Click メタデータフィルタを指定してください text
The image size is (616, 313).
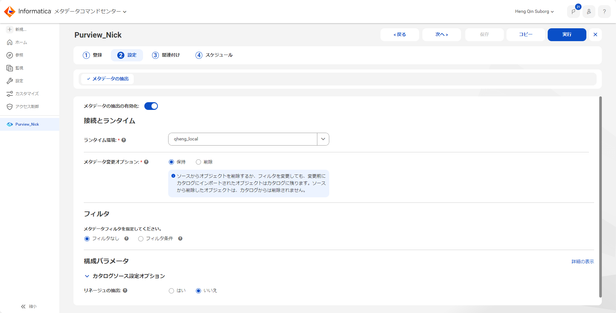click(123, 229)
